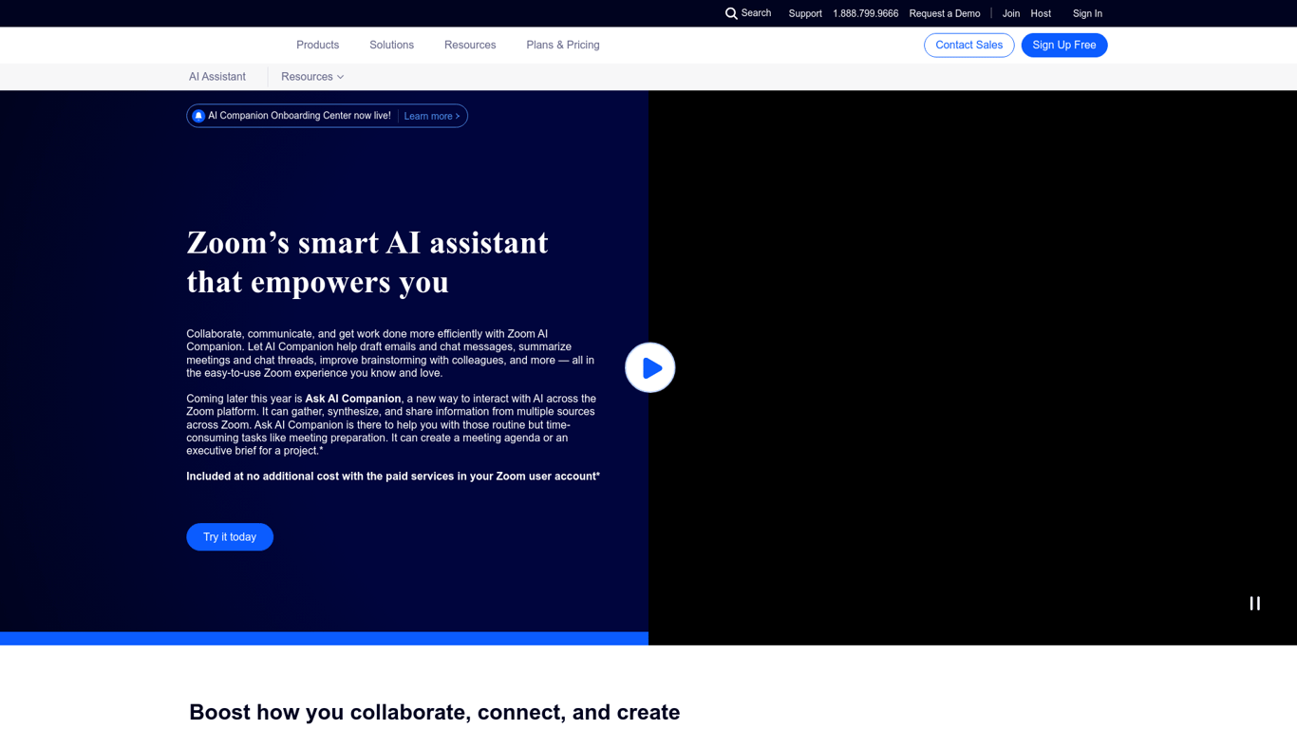This screenshot has height=729, width=1297.
Task: Open the Products menu
Action: [317, 45]
